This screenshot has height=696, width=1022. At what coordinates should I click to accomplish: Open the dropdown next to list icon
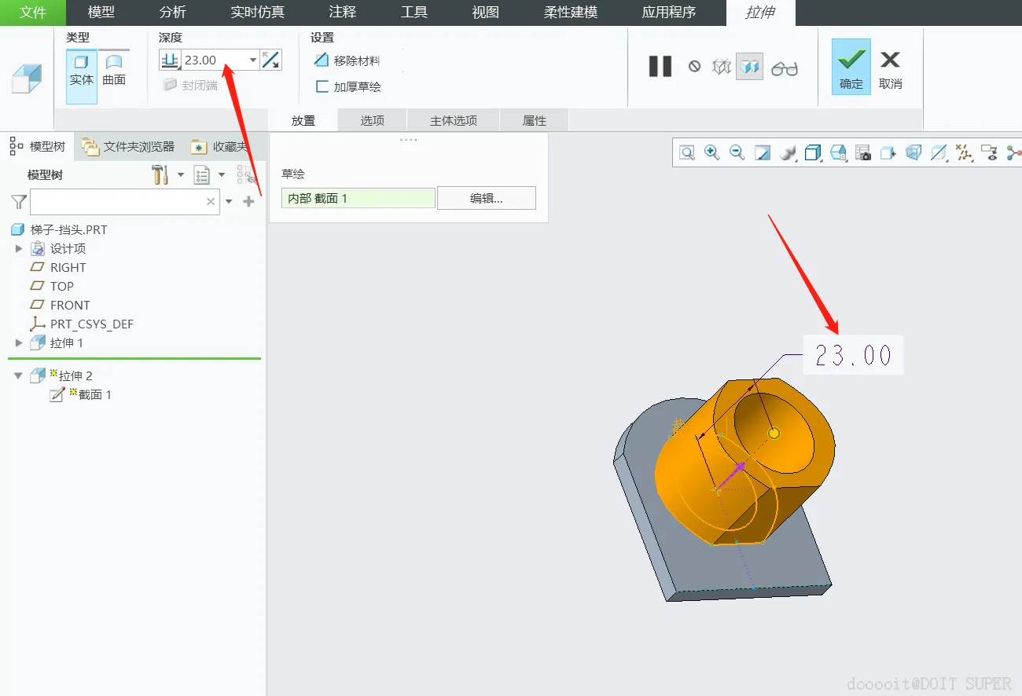point(222,174)
